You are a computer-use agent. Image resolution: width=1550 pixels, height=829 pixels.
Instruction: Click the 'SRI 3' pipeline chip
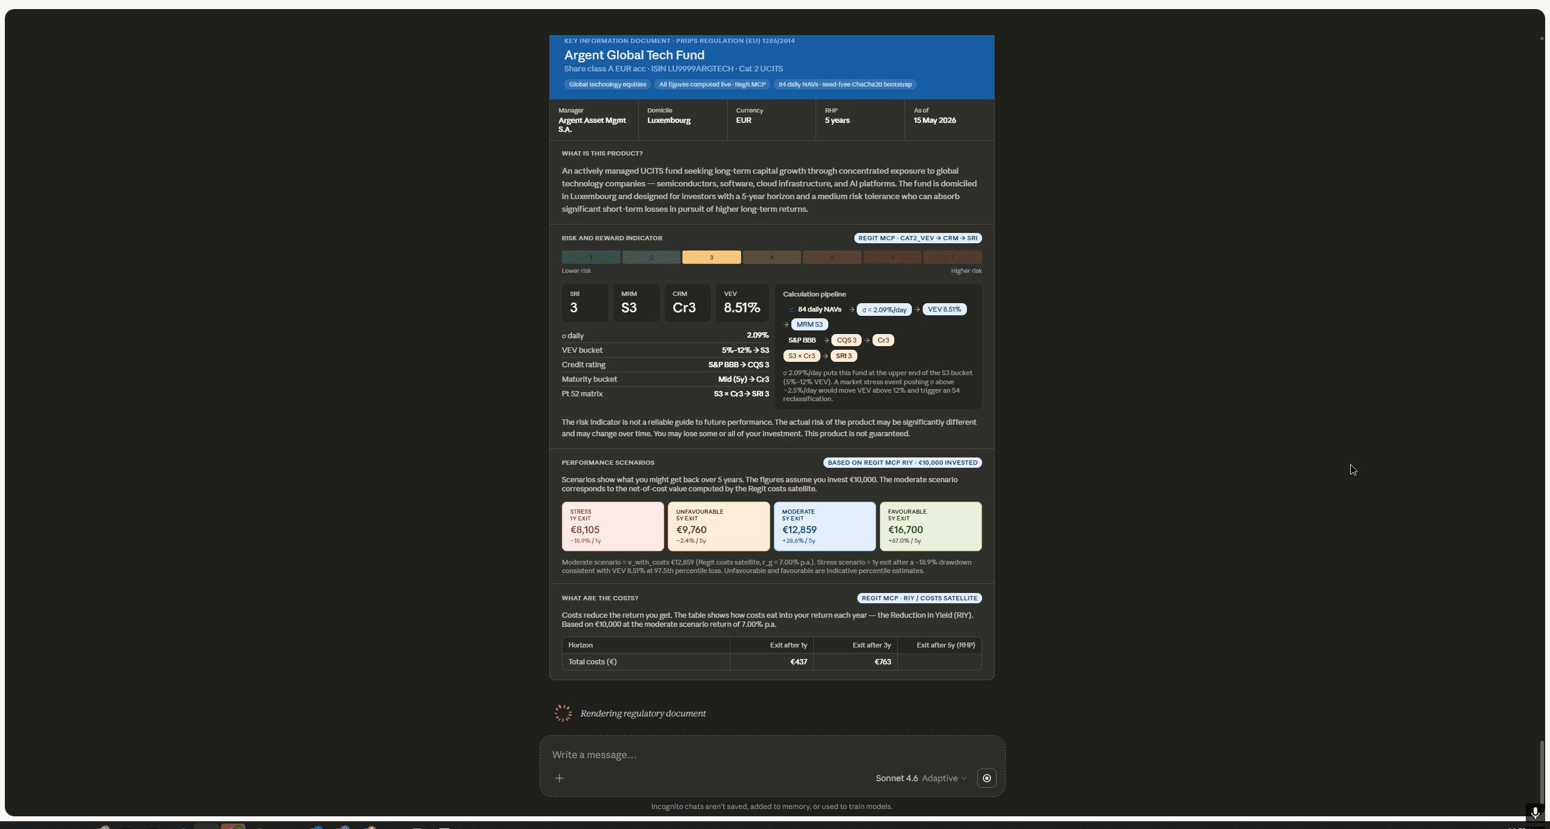[844, 356]
